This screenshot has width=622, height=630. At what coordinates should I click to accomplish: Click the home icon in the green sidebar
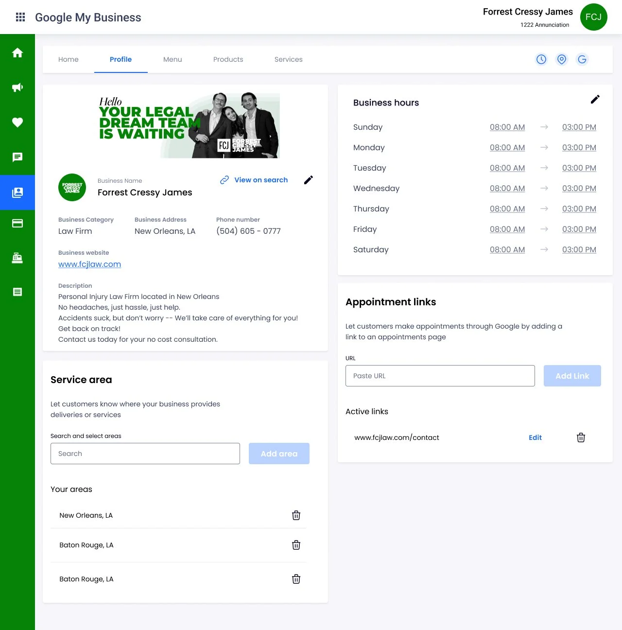click(x=17, y=52)
